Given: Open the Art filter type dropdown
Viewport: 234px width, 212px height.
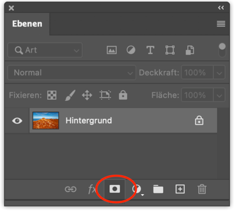Looking at the screenshot, I should 45,50.
